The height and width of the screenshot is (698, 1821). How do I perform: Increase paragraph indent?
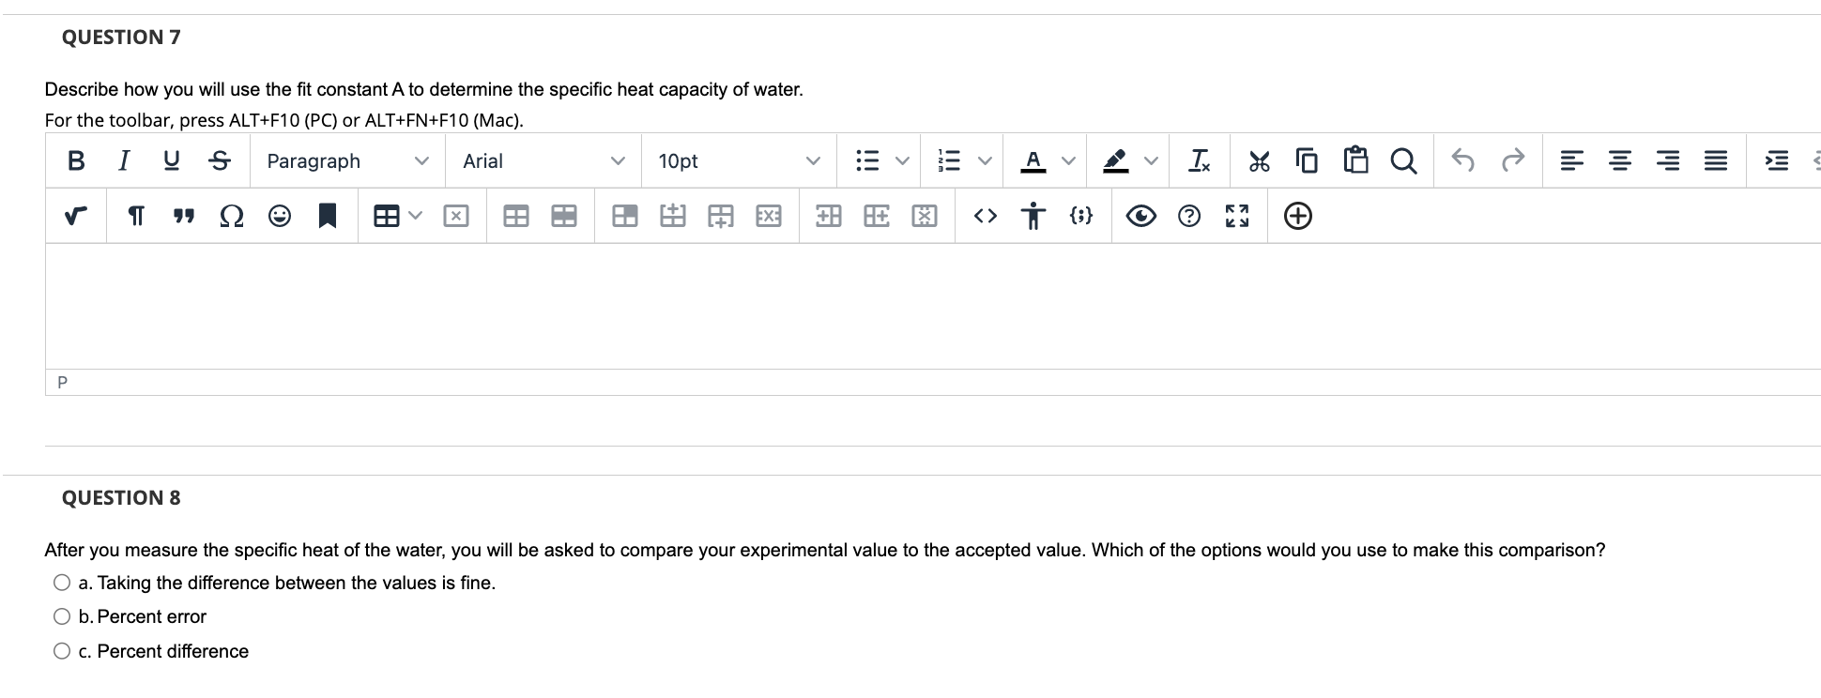pos(1776,161)
